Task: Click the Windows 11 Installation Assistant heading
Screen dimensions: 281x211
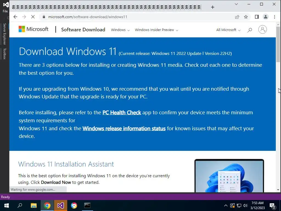Action: [x=66, y=164]
